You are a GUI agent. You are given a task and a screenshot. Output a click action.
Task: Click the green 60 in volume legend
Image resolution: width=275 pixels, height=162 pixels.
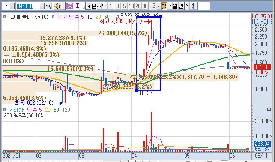(56, 110)
